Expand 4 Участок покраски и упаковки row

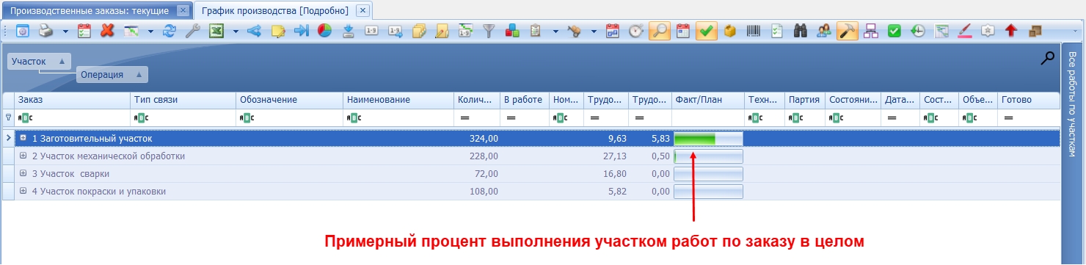coord(23,191)
